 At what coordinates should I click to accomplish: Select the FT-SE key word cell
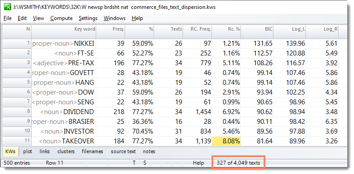(64, 53)
